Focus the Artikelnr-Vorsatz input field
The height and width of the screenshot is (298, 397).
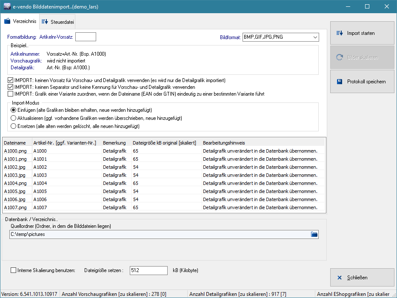pos(86,37)
